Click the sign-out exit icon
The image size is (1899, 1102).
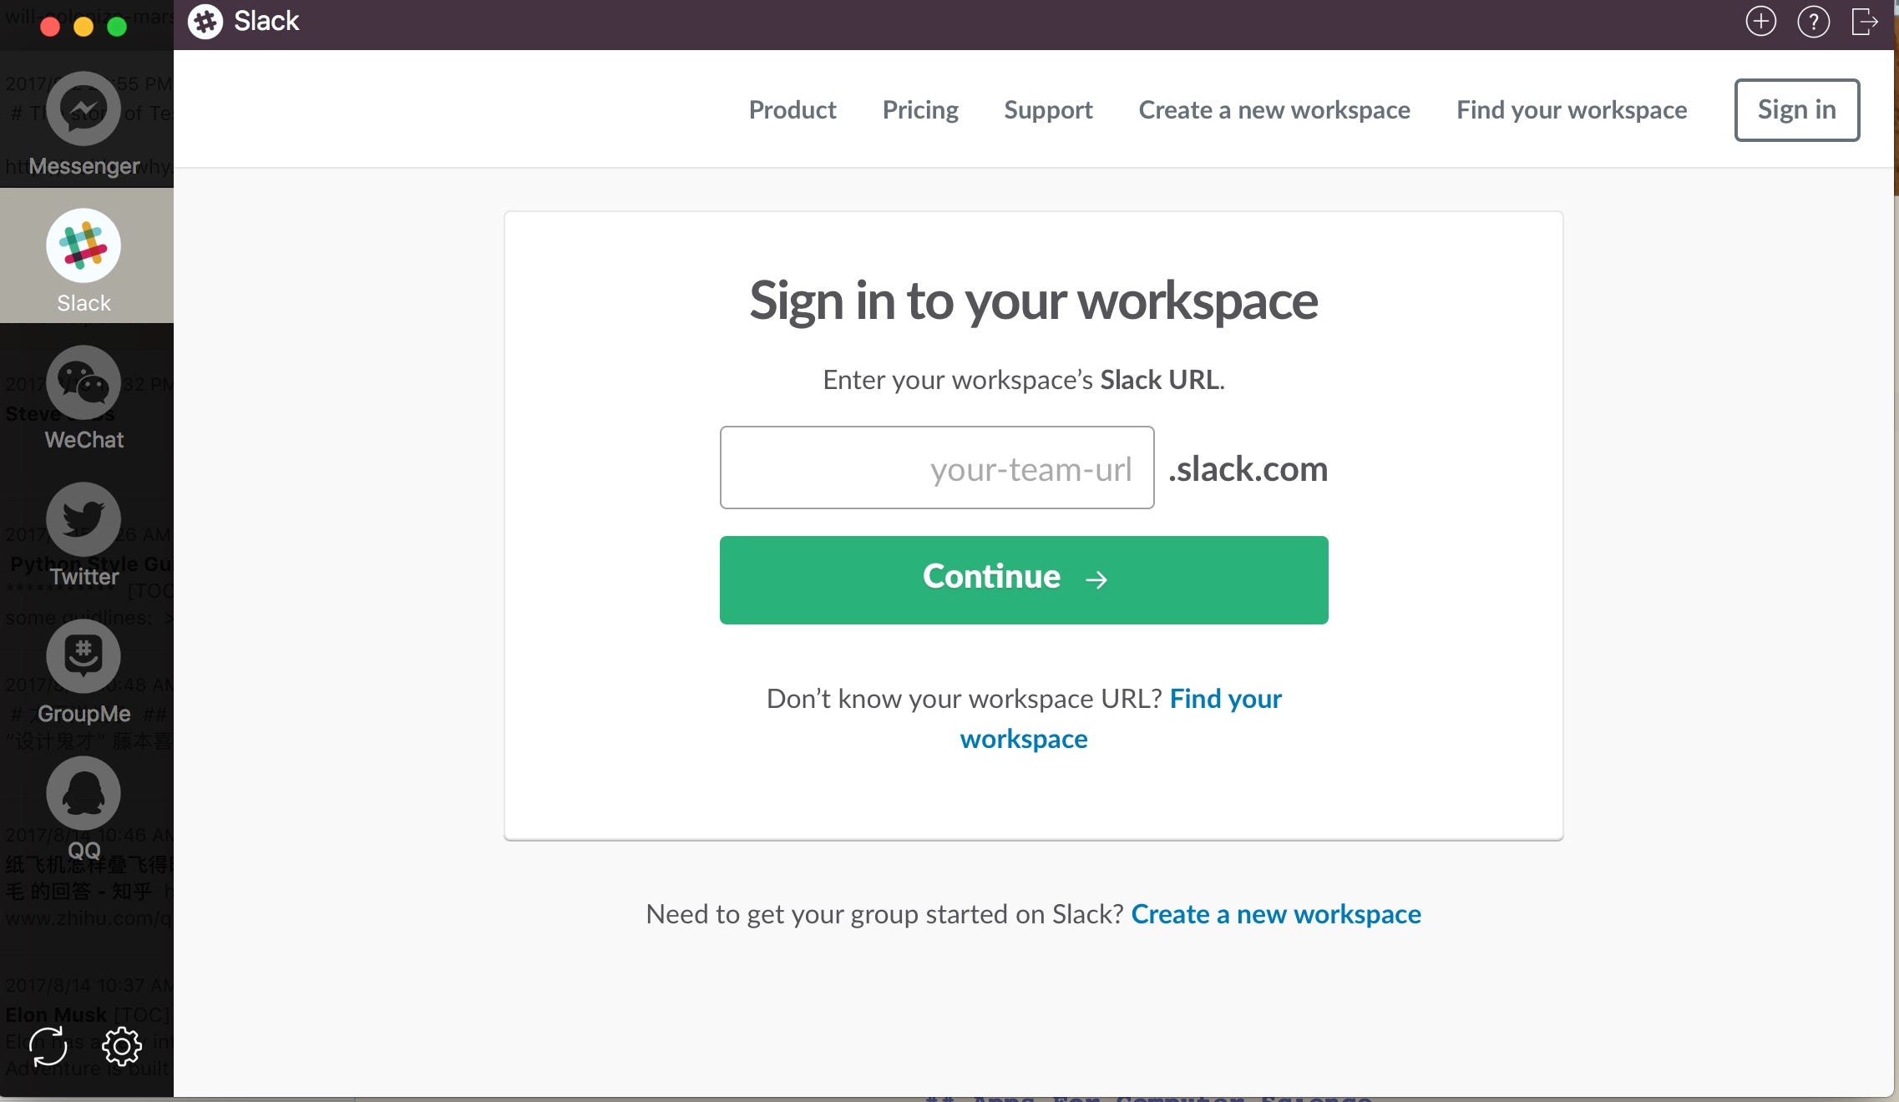pos(1865,21)
